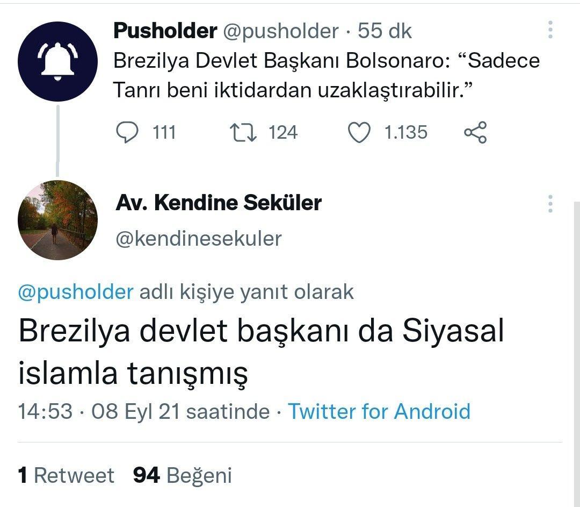
Task: Click the 14:53 · 08 Eyl 21 timestamp
Action: point(143,411)
